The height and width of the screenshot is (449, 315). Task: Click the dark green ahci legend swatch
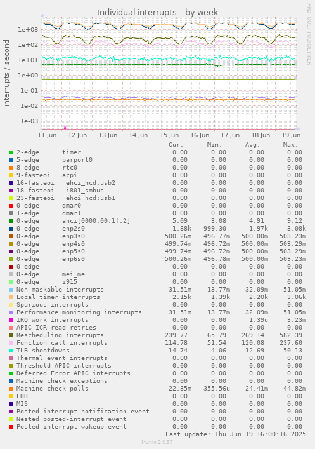[11, 221]
